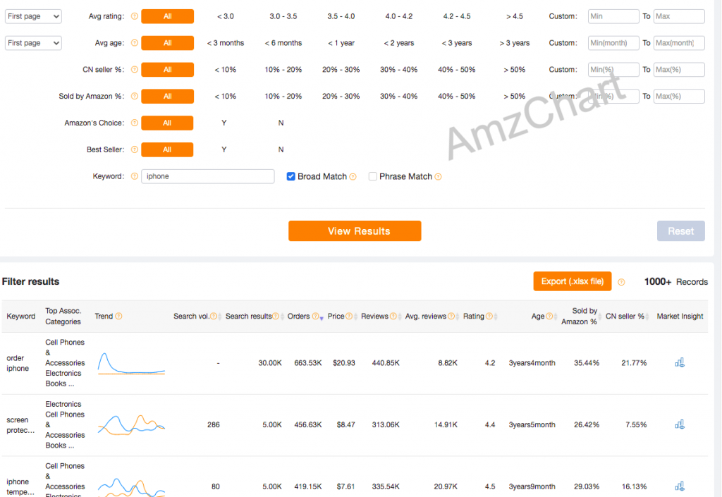Choose Sold by Amazon % > 50% option
722x497 pixels.
(514, 96)
